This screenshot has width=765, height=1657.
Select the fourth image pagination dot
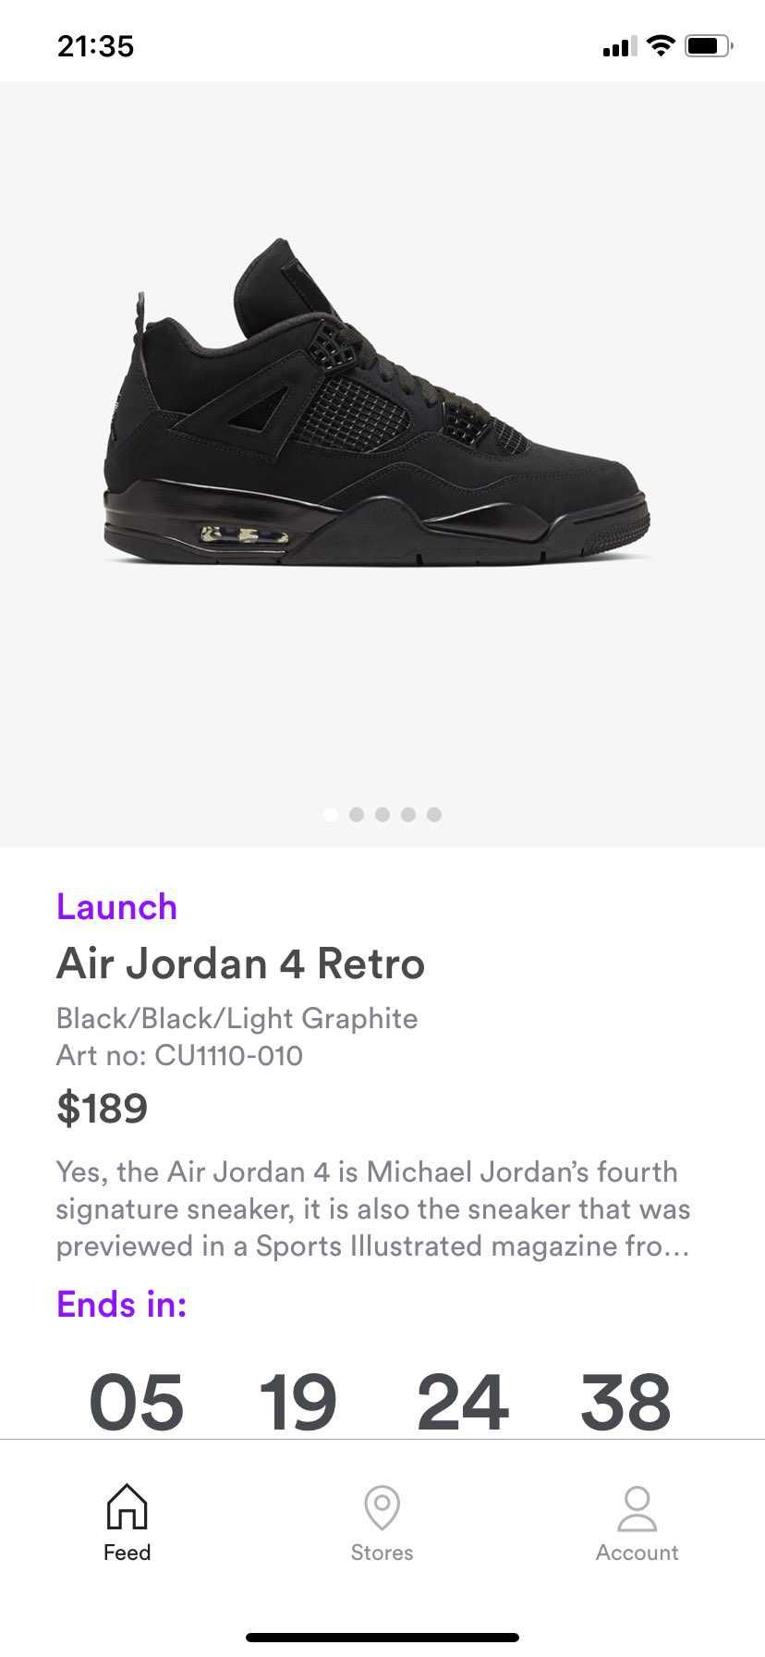tap(408, 815)
